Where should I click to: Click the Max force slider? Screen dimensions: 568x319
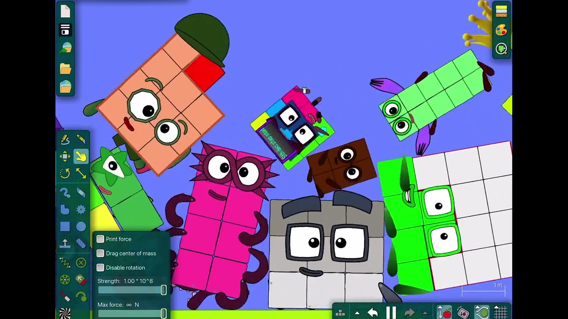click(132, 313)
